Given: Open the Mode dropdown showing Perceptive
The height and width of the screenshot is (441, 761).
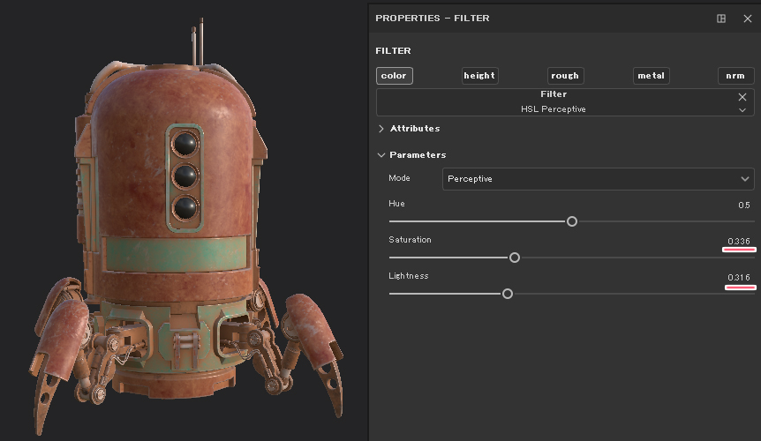Looking at the screenshot, I should tap(598, 179).
